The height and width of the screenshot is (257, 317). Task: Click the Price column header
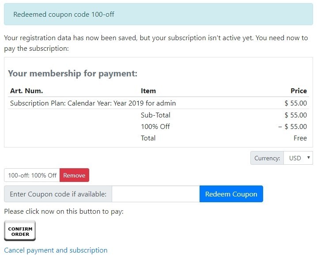click(298, 91)
